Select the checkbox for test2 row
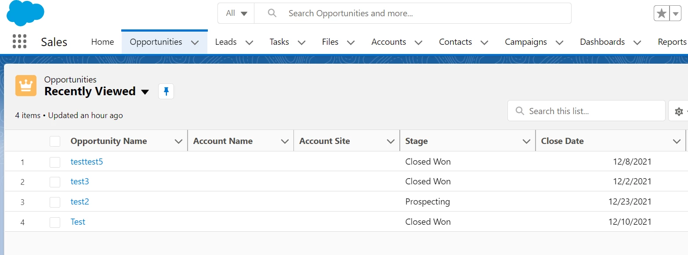 [x=55, y=202]
